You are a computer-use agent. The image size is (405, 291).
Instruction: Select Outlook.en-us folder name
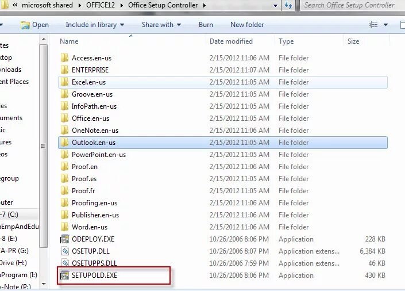[x=94, y=143]
